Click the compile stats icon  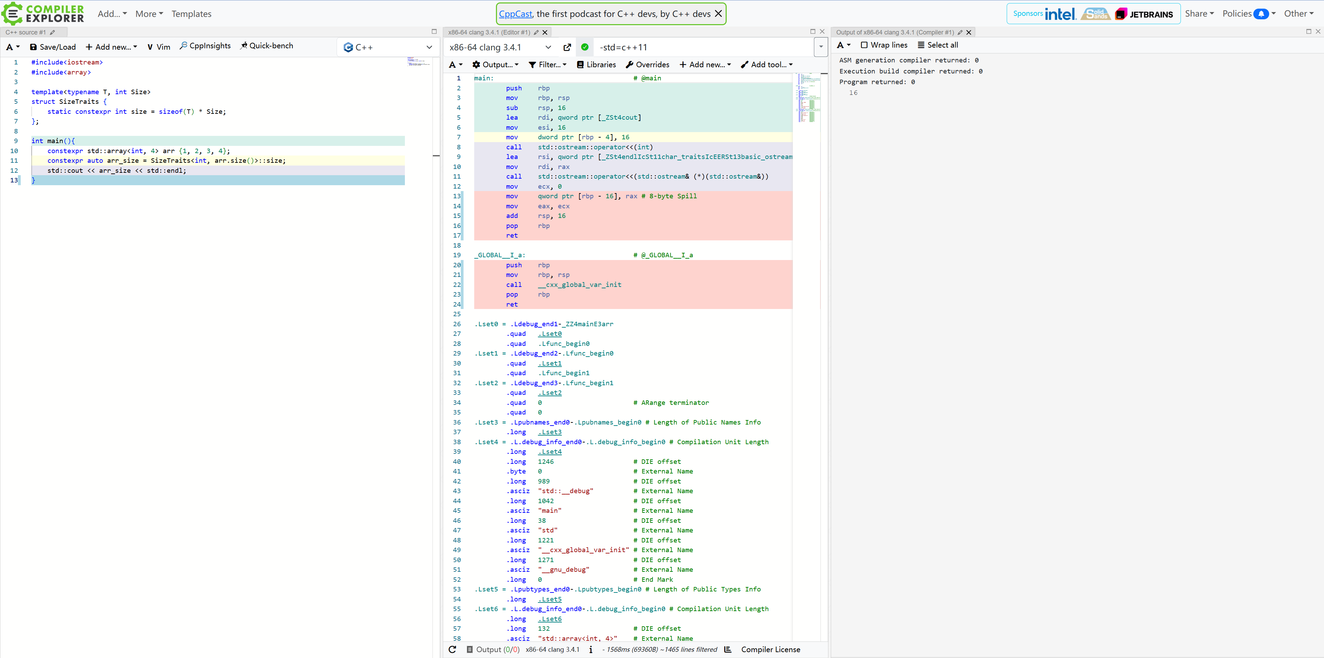tap(728, 649)
